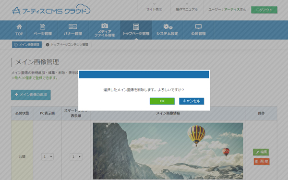Switch to トップページコンテンツ管理 sub-tab
Viewport: 288px width, 180px height.
point(67,45)
